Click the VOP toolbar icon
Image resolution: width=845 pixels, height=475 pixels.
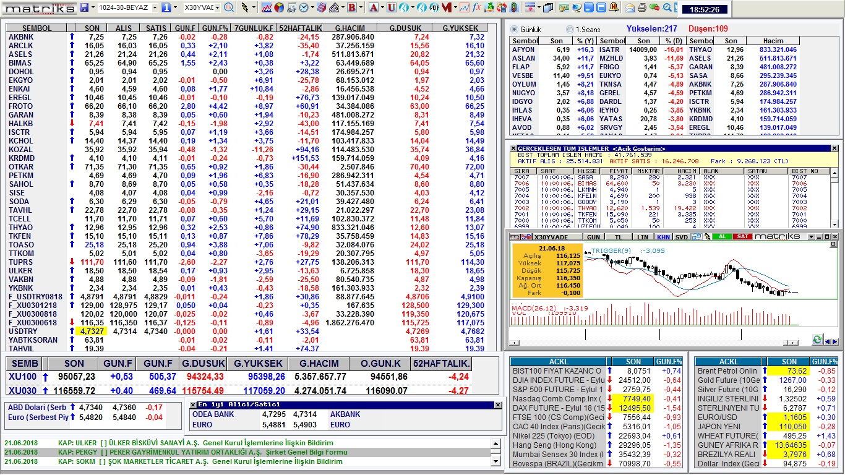[434, 7]
